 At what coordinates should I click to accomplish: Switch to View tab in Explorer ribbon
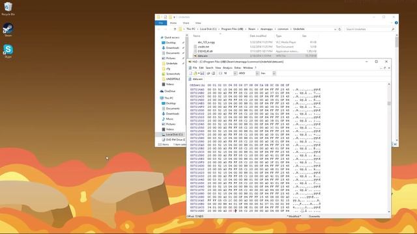coord(198,23)
